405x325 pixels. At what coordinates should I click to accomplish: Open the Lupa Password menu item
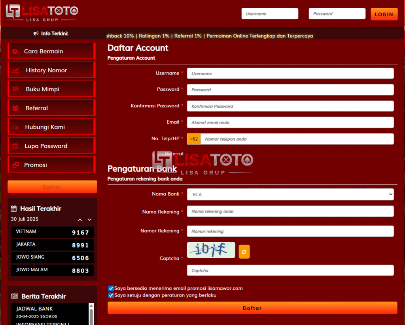click(52, 146)
